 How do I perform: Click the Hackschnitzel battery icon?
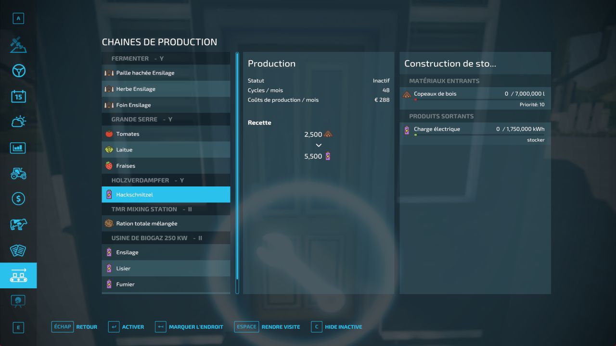(x=109, y=195)
